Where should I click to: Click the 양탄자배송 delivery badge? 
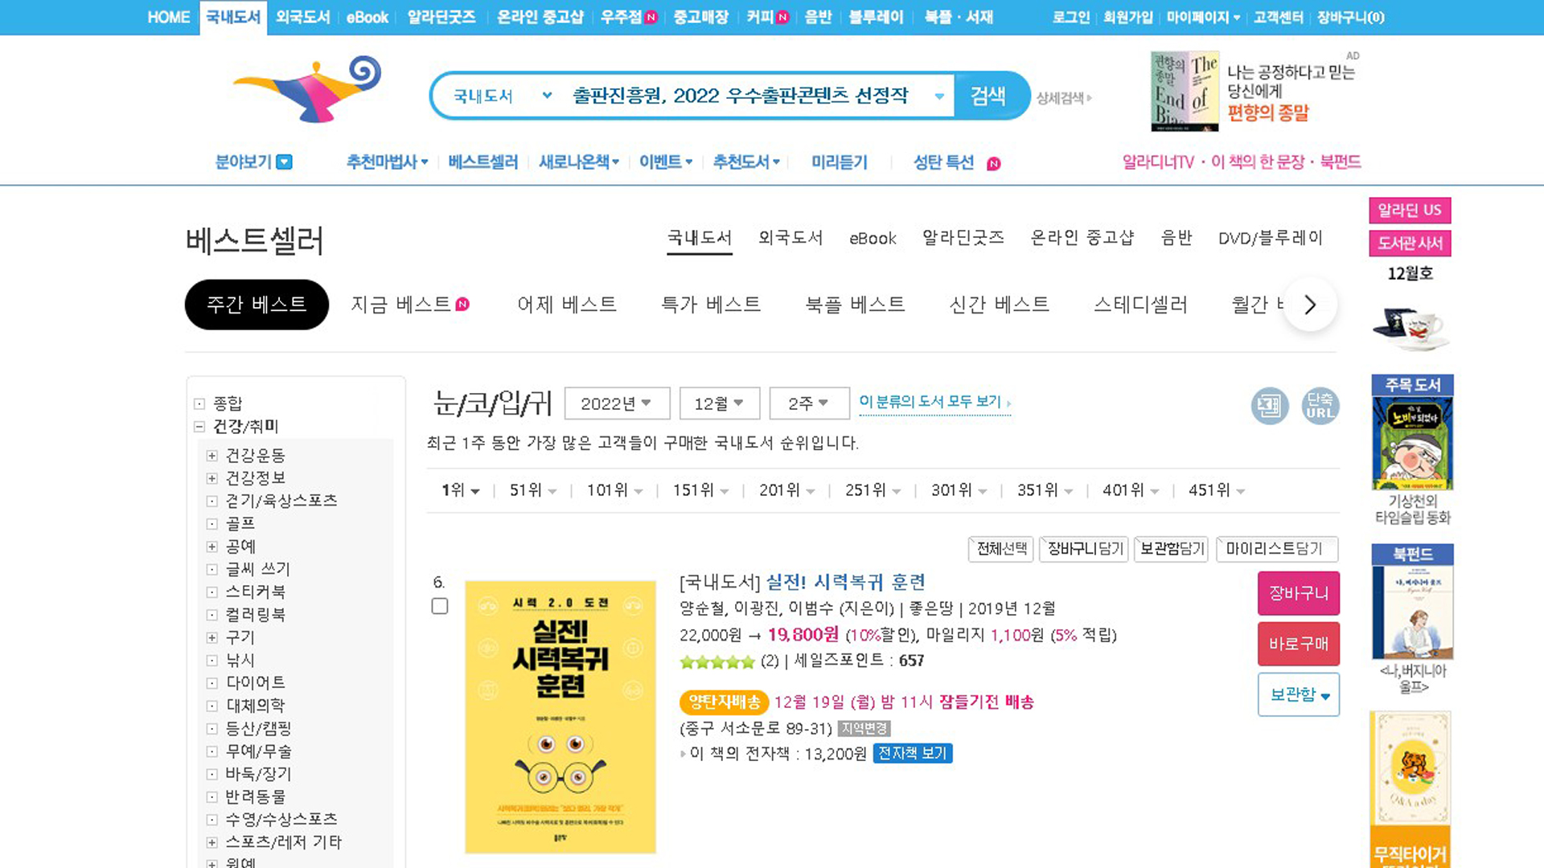(724, 702)
